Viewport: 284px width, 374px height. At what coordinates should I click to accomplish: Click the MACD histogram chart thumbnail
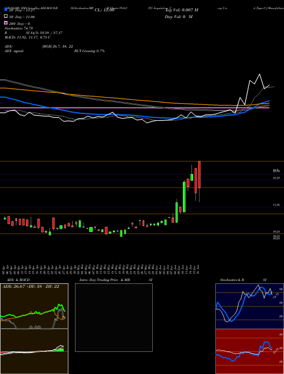coord(34,351)
